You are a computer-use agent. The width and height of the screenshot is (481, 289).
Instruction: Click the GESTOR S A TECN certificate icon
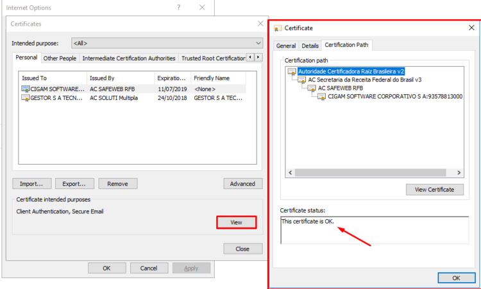point(25,98)
